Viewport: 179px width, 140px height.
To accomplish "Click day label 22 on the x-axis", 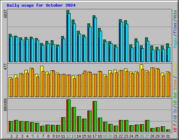I will pyautogui.click(x=121, y=136).
